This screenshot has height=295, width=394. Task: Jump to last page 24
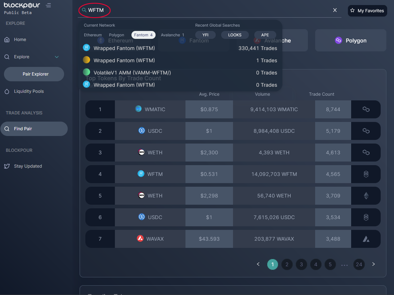[x=359, y=264]
